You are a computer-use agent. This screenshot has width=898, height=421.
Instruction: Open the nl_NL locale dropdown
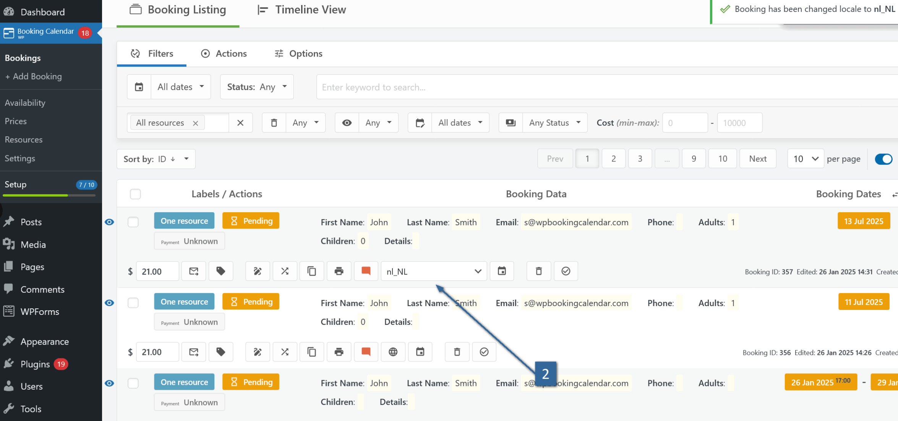(x=434, y=271)
